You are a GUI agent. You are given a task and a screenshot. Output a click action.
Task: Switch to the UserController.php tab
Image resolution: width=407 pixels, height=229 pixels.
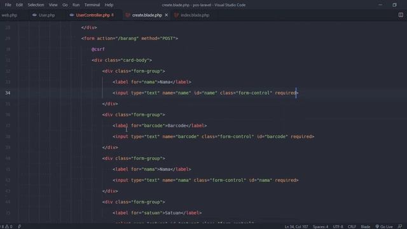pos(93,15)
